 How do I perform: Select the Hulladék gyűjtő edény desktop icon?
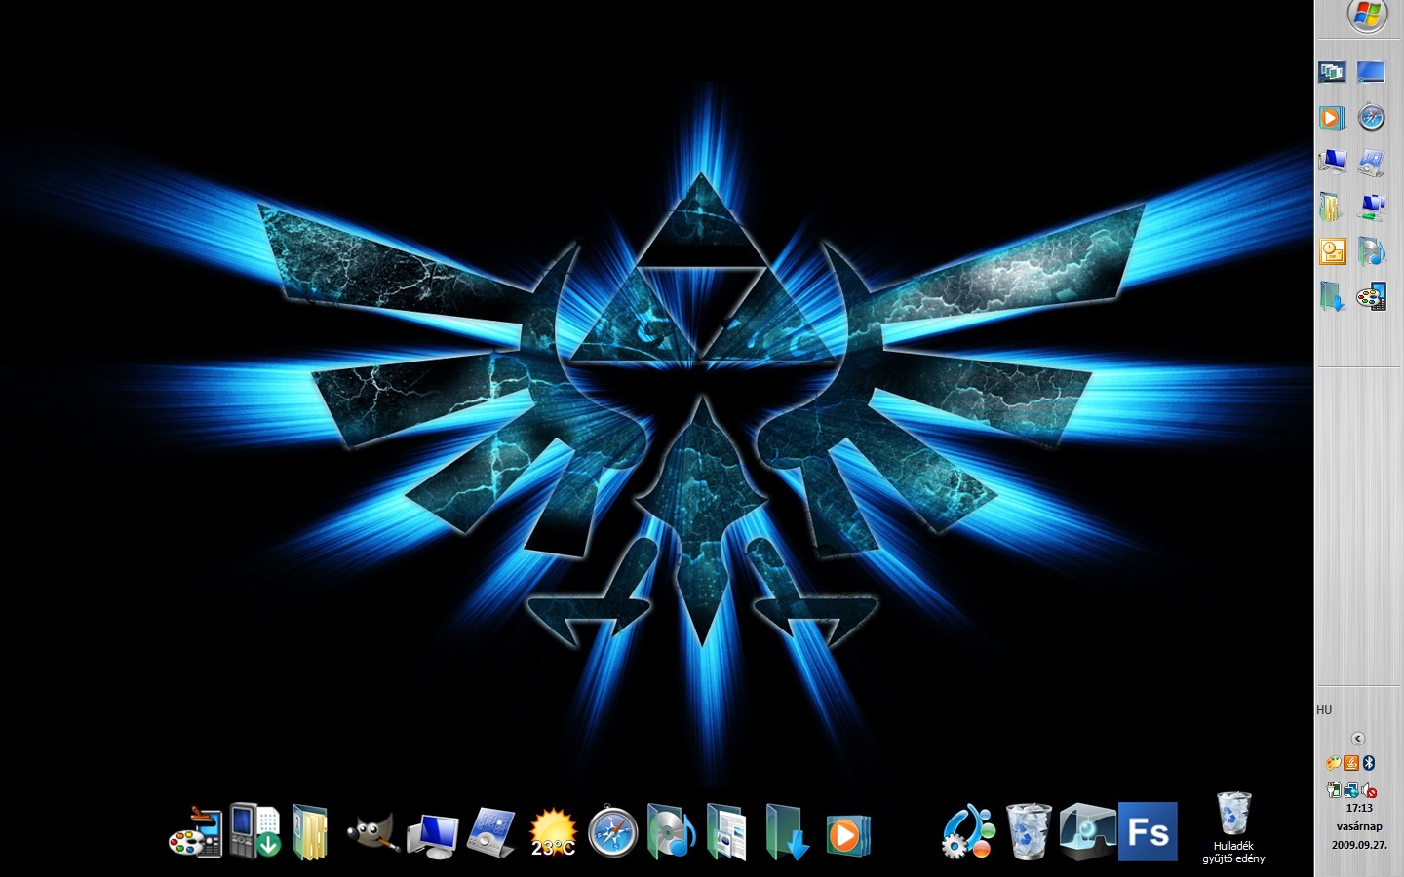[1233, 827]
